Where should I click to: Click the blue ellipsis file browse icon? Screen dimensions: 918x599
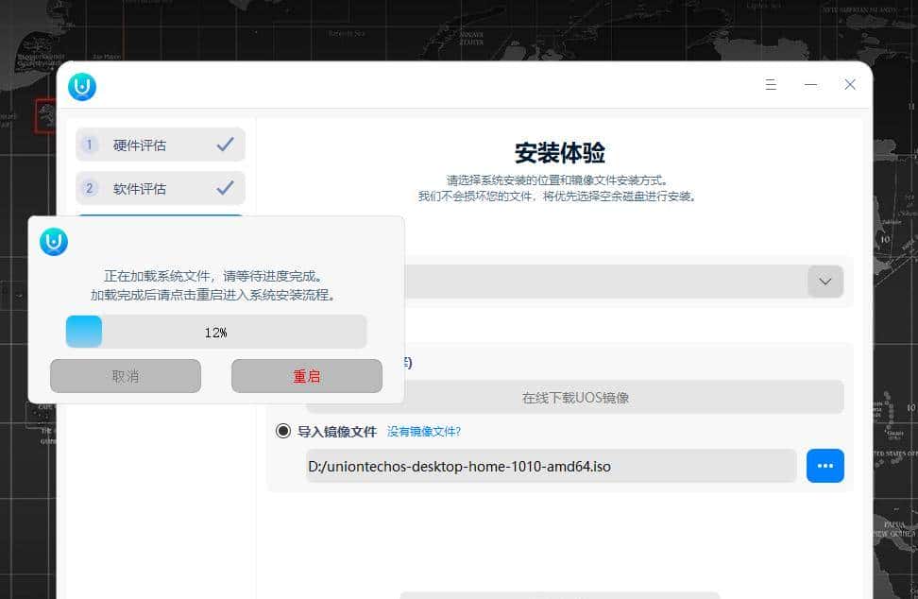[x=824, y=465]
